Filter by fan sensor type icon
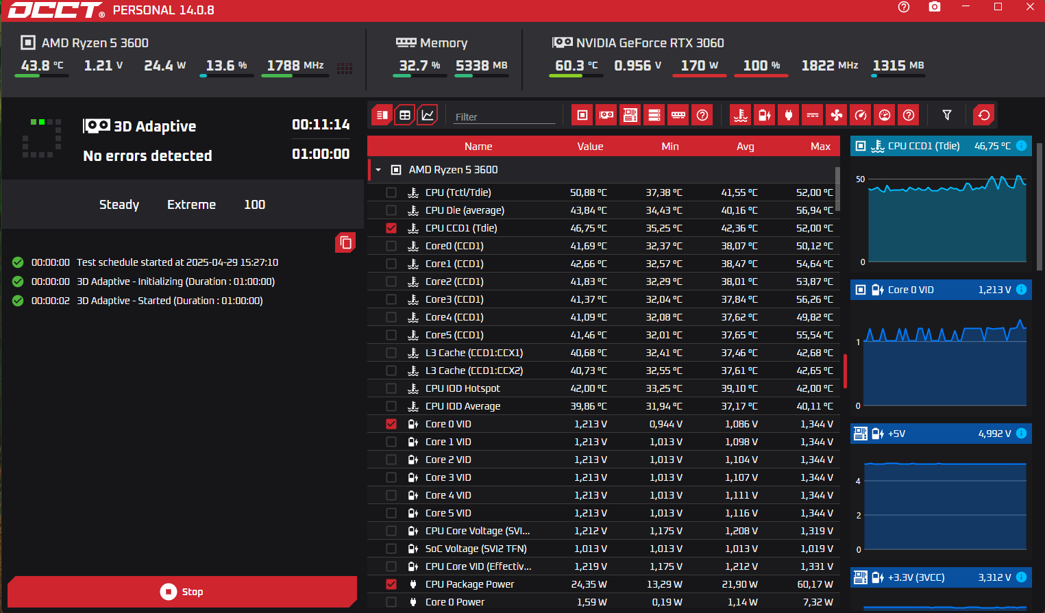 [x=837, y=115]
